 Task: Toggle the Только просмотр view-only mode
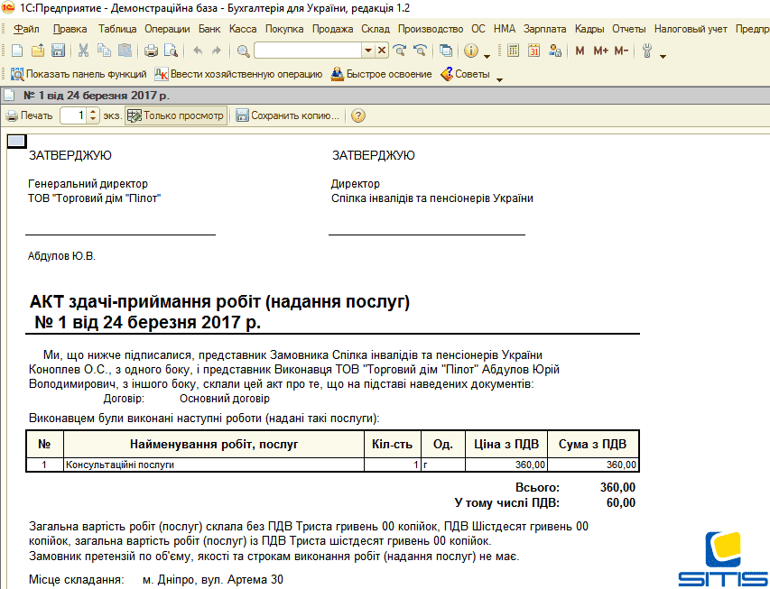tap(176, 115)
